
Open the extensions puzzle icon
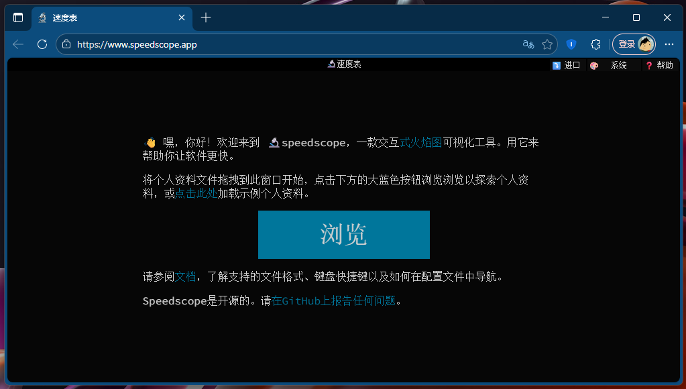click(595, 44)
